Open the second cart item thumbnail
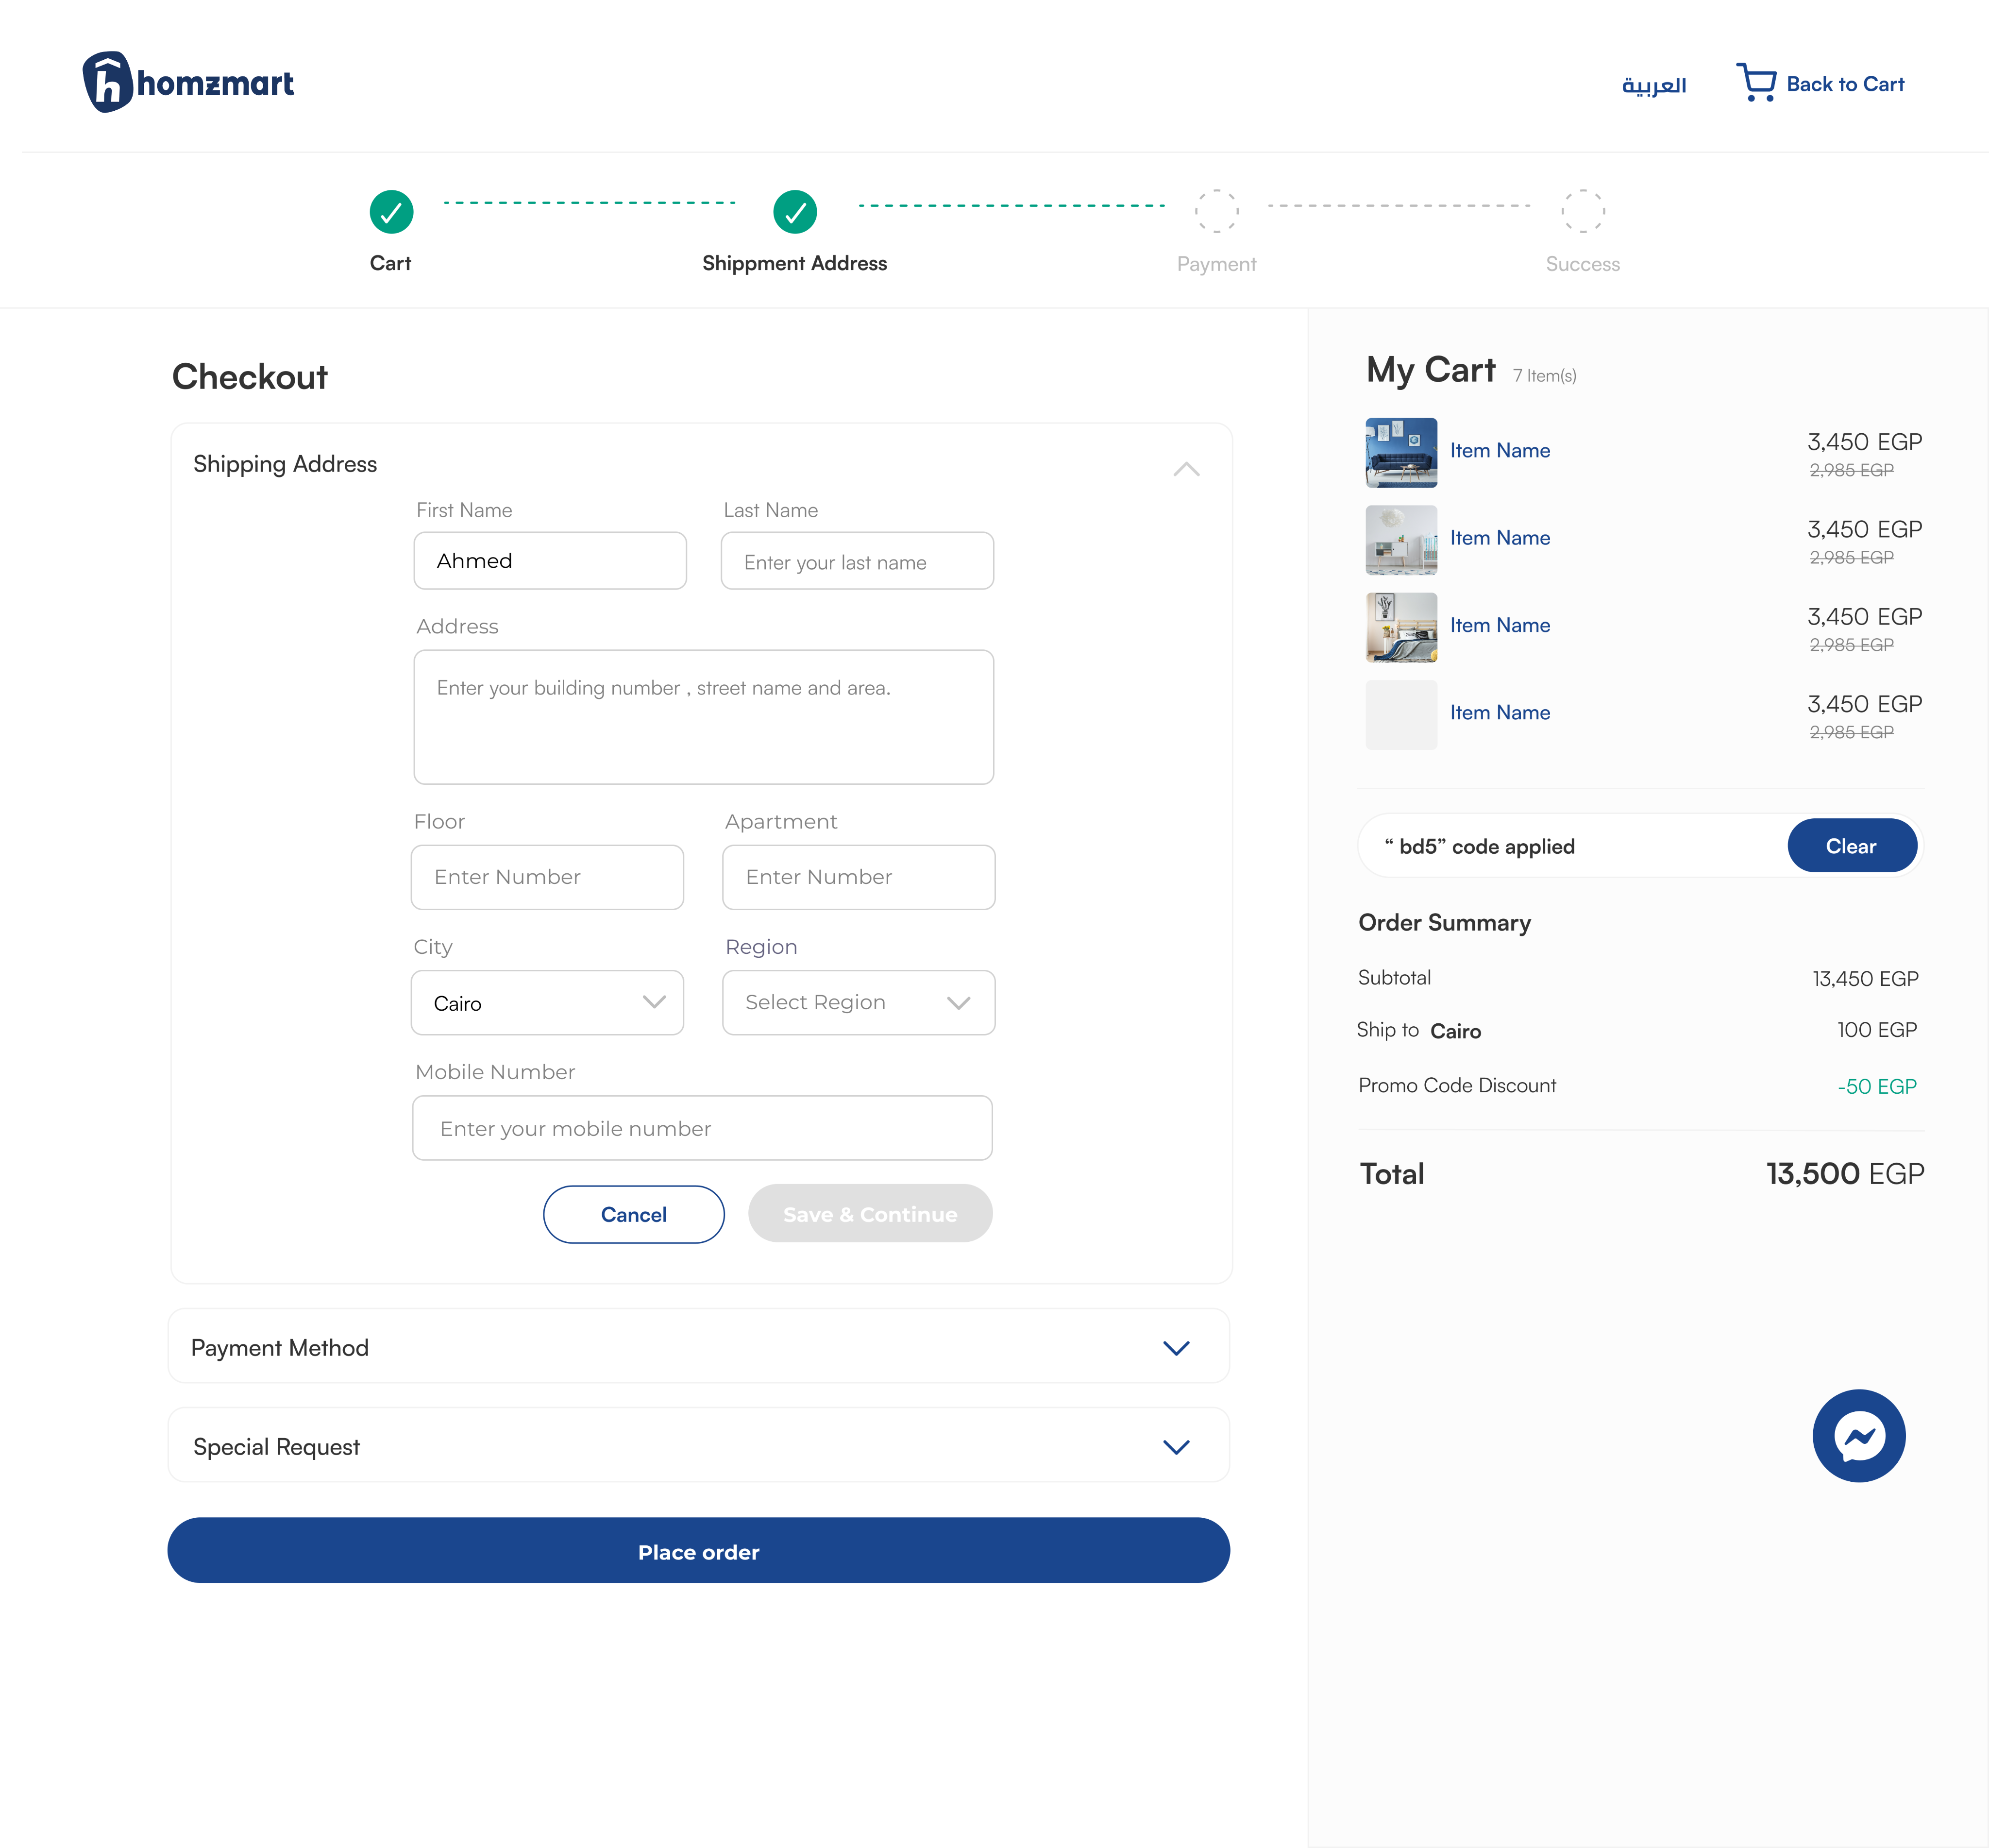This screenshot has width=1989, height=1848. point(1401,540)
